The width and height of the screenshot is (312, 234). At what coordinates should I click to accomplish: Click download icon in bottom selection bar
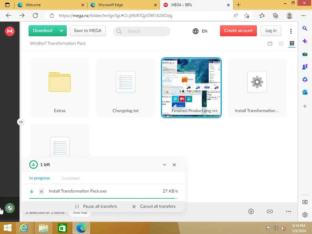click(251, 211)
